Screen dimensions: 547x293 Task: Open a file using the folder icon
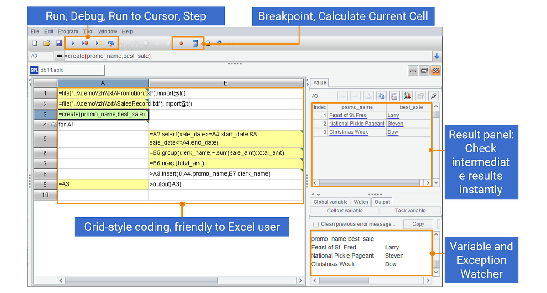click(46, 43)
